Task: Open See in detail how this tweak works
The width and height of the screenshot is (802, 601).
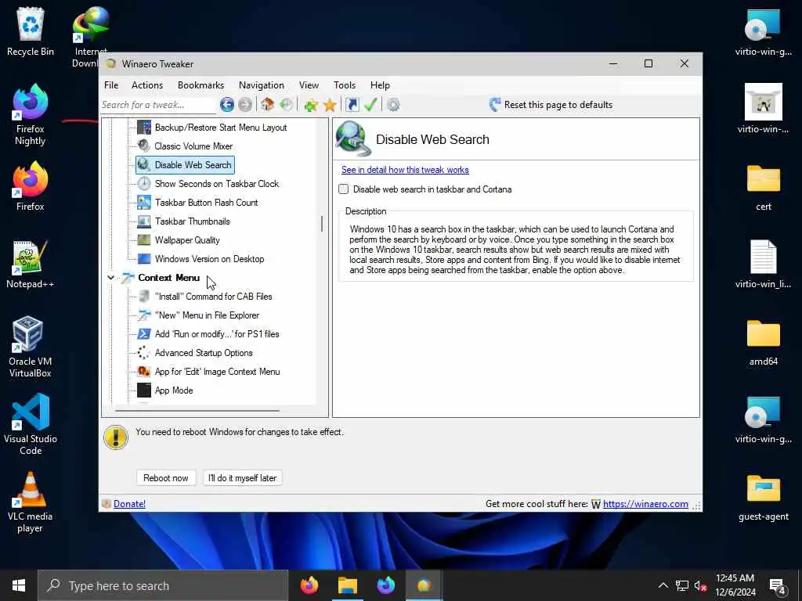Action: pos(405,170)
